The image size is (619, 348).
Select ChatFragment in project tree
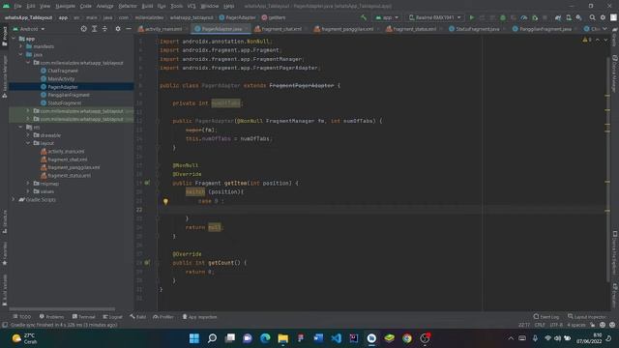point(63,71)
